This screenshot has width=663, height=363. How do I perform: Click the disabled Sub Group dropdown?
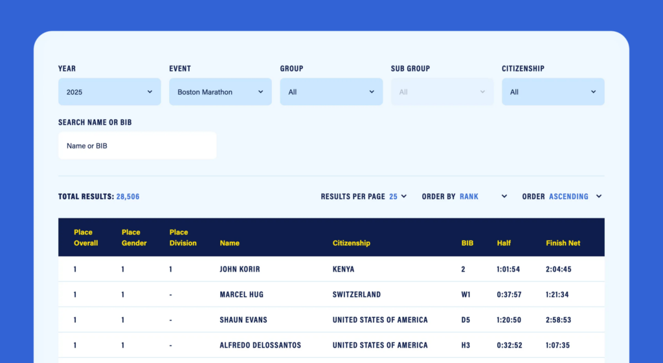click(442, 92)
